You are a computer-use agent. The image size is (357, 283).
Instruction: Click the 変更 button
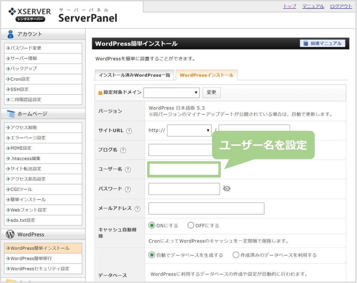point(211,93)
